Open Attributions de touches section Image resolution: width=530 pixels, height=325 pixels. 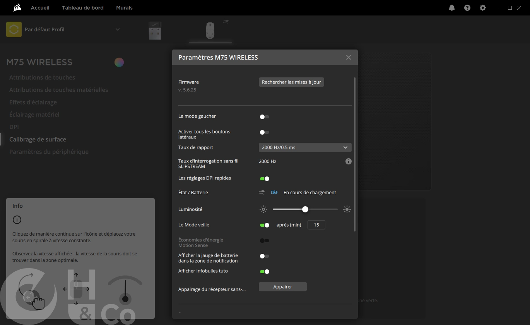coord(42,77)
